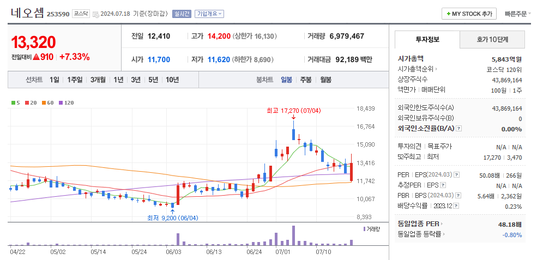The height and width of the screenshot is (260, 537).
Task: Select the 3년 line chart period
Action: (x=136, y=80)
